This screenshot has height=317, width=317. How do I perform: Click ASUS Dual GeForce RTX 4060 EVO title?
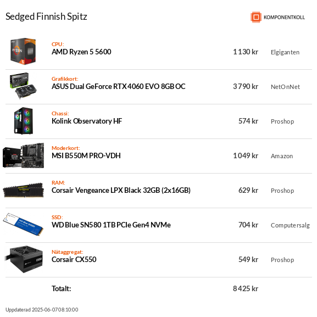pos(119,86)
